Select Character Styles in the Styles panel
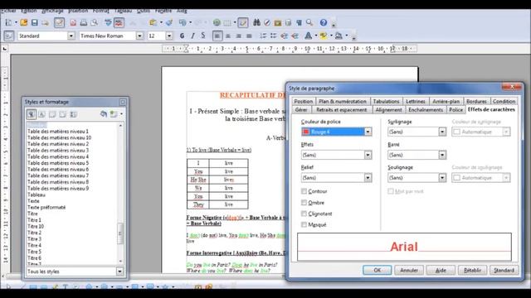Image resolution: width=531 pixels, height=298 pixels. [42, 114]
